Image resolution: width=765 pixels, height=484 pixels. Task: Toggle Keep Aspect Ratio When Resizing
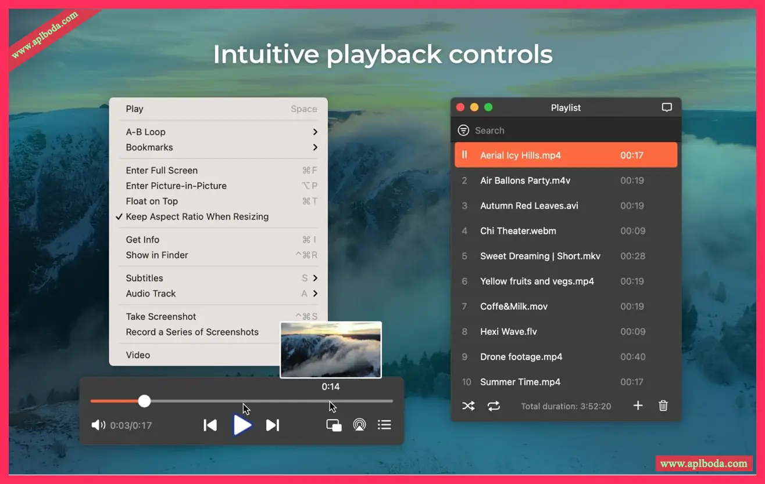197,217
